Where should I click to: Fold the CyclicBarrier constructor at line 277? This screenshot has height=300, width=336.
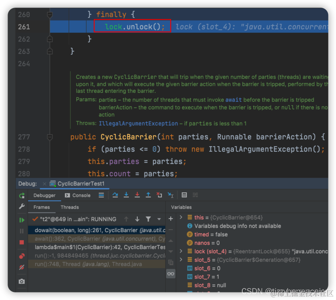[50, 137]
